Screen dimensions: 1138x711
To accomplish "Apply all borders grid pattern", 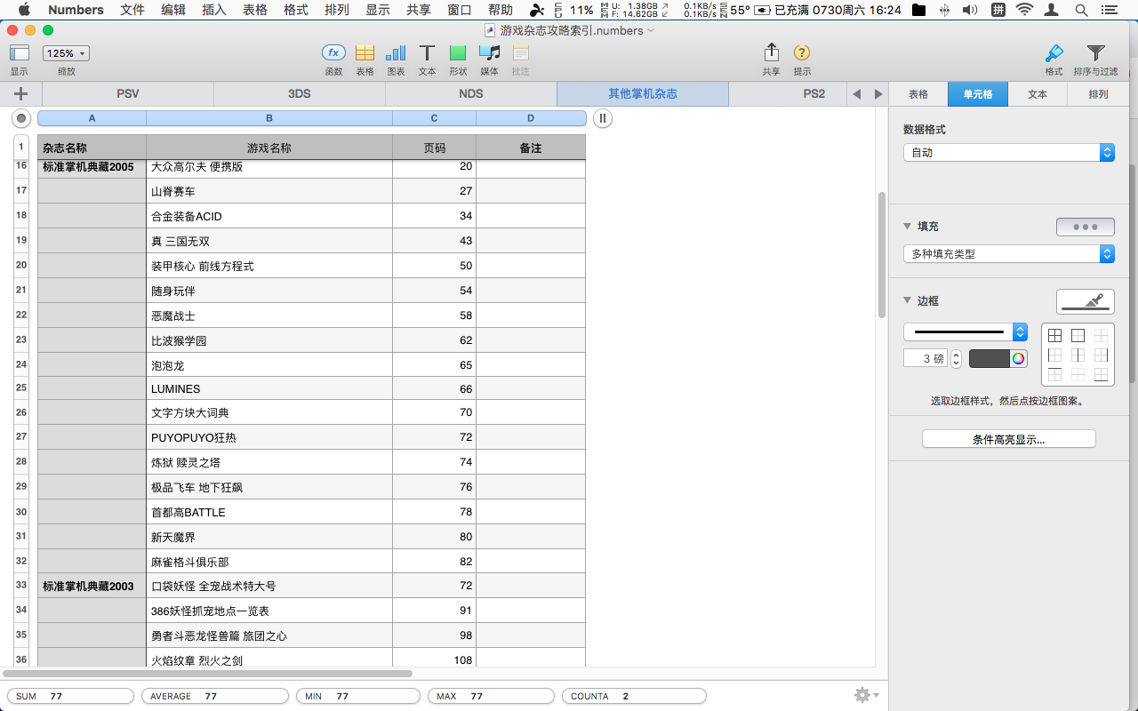I will click(x=1054, y=335).
